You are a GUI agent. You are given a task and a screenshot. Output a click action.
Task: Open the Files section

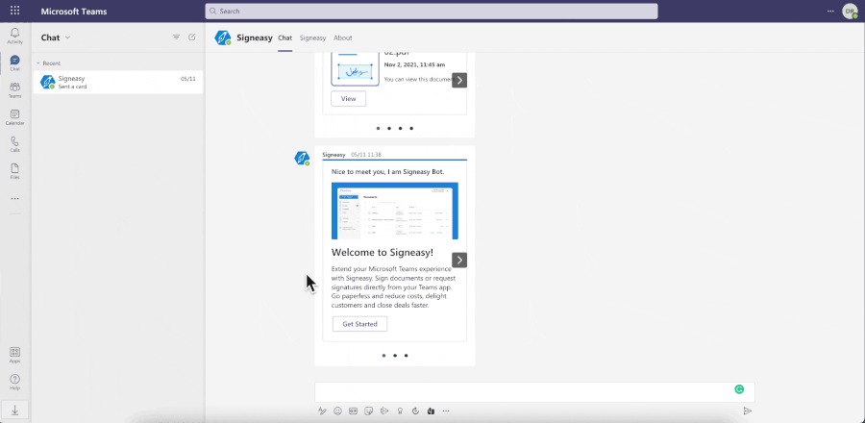click(x=14, y=171)
